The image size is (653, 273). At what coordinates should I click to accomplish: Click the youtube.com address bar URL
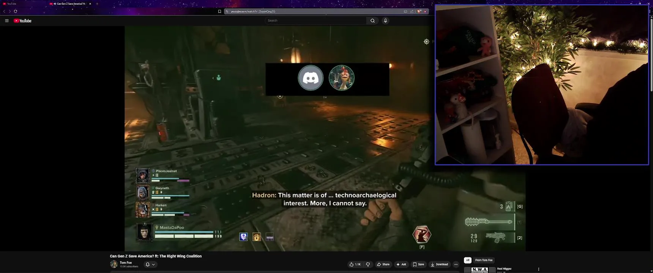pos(253,11)
